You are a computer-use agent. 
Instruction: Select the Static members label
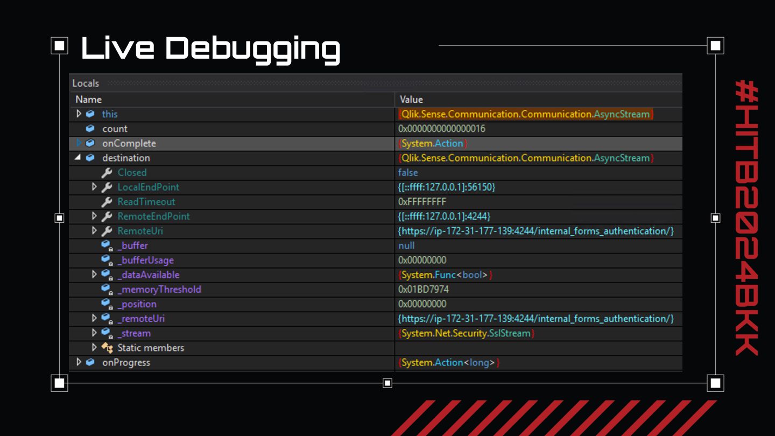[151, 348]
